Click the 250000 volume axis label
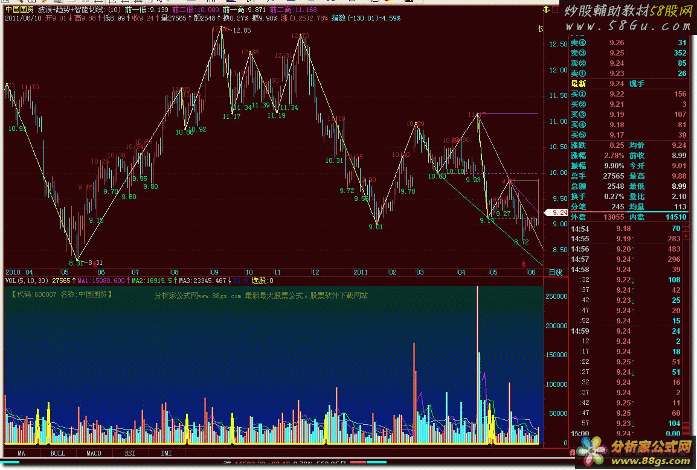This screenshot has height=470, width=697. tap(556, 296)
